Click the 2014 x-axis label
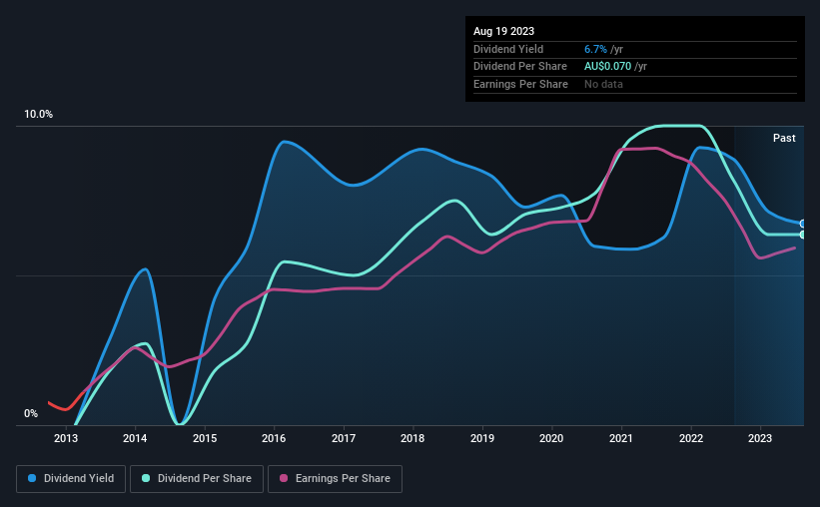The height and width of the screenshot is (507, 820). (135, 438)
